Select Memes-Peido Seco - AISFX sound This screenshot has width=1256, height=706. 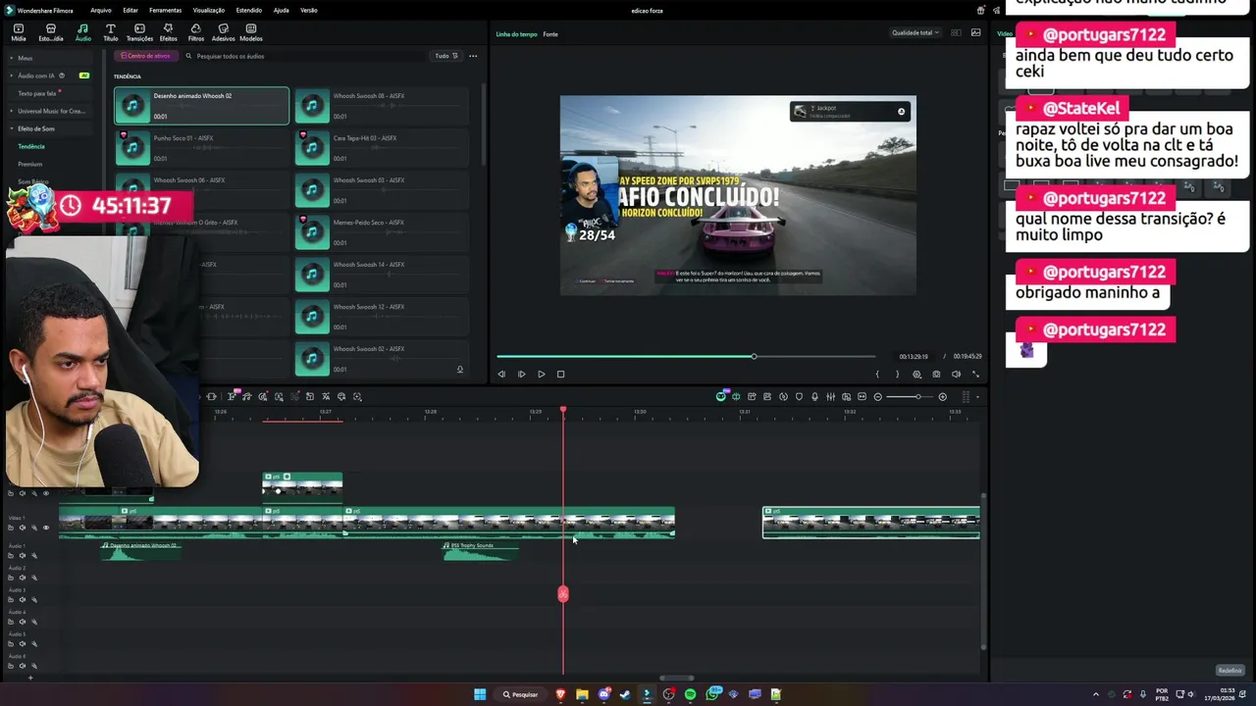click(x=381, y=232)
